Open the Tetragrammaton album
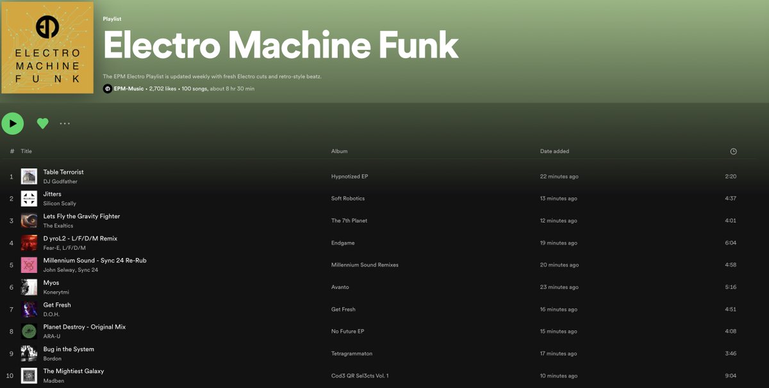769x388 pixels. point(352,354)
